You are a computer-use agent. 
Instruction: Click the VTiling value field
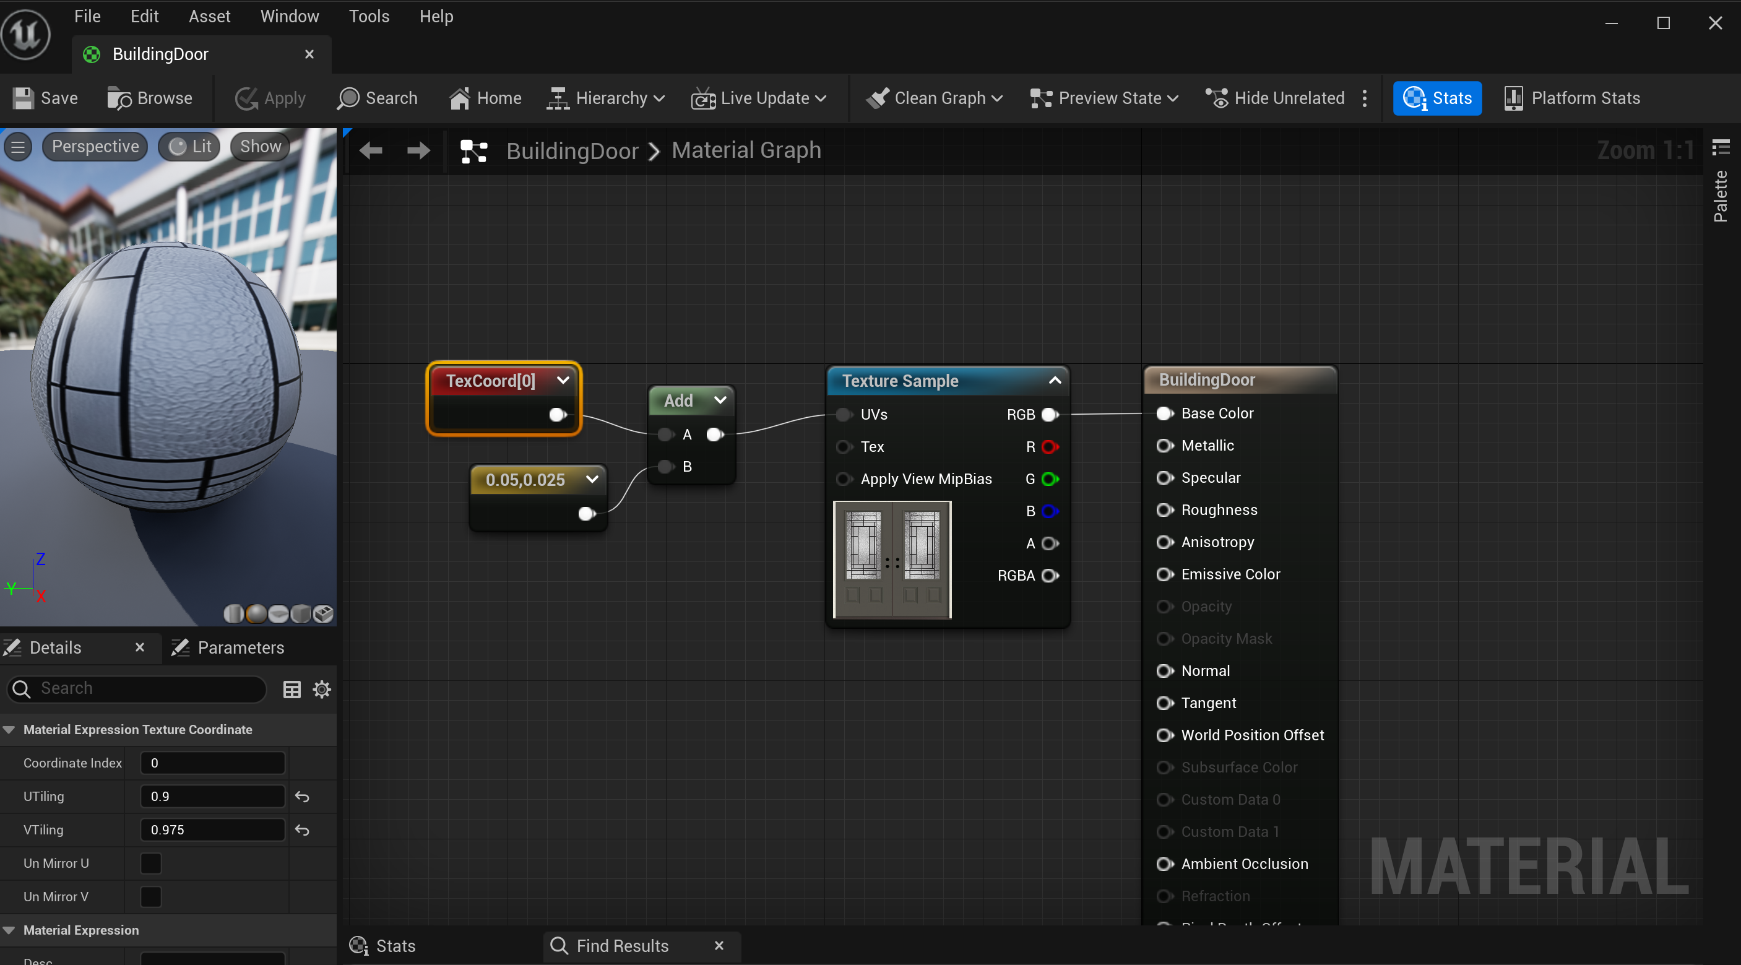coord(212,830)
